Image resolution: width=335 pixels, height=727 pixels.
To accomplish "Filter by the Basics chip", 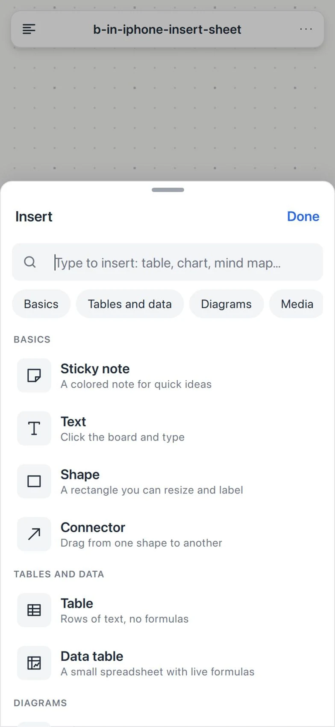I will pyautogui.click(x=41, y=304).
